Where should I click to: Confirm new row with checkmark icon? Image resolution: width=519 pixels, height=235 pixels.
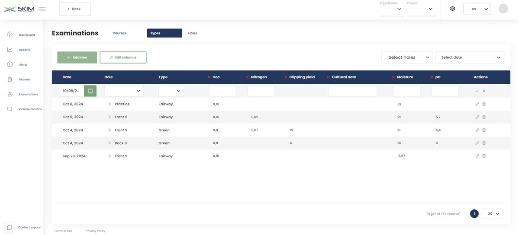tap(477, 91)
